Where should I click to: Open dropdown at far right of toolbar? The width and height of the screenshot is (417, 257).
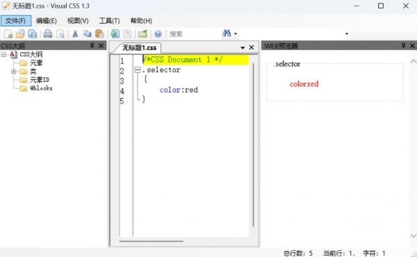tap(347, 34)
